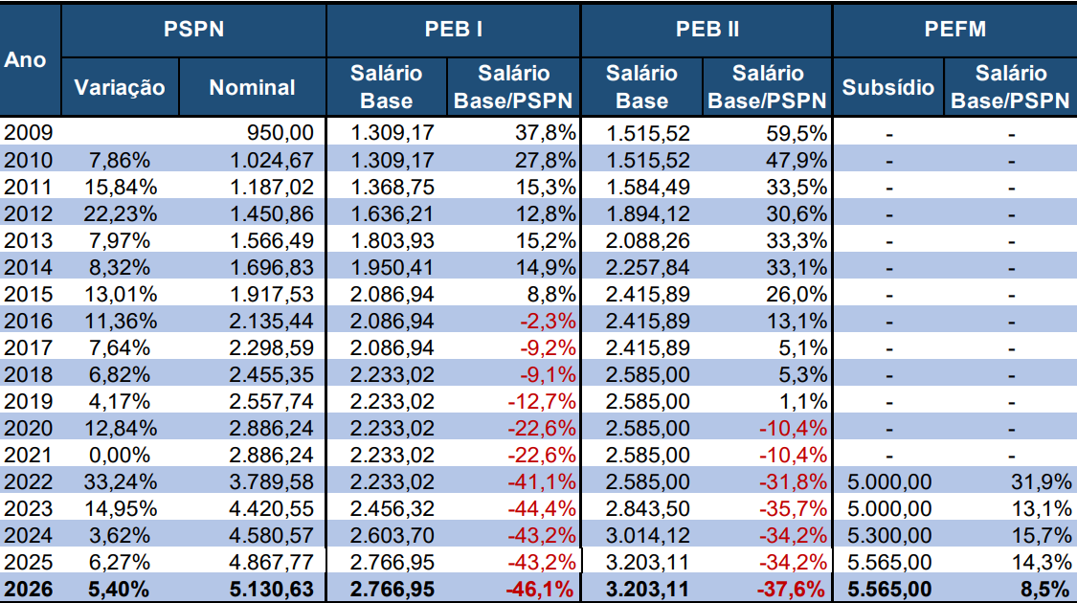Click the Nominal column header
Screen dimensions: 1077x603
(x=252, y=87)
